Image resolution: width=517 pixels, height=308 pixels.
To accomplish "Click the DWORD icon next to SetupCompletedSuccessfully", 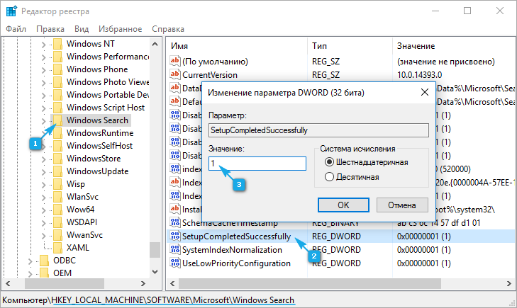I will pyautogui.click(x=174, y=236).
